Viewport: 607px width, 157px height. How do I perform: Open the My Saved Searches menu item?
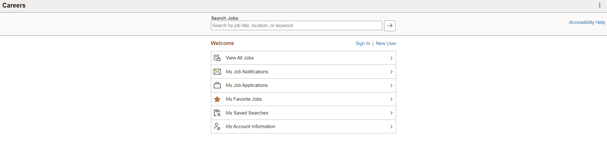247,113
